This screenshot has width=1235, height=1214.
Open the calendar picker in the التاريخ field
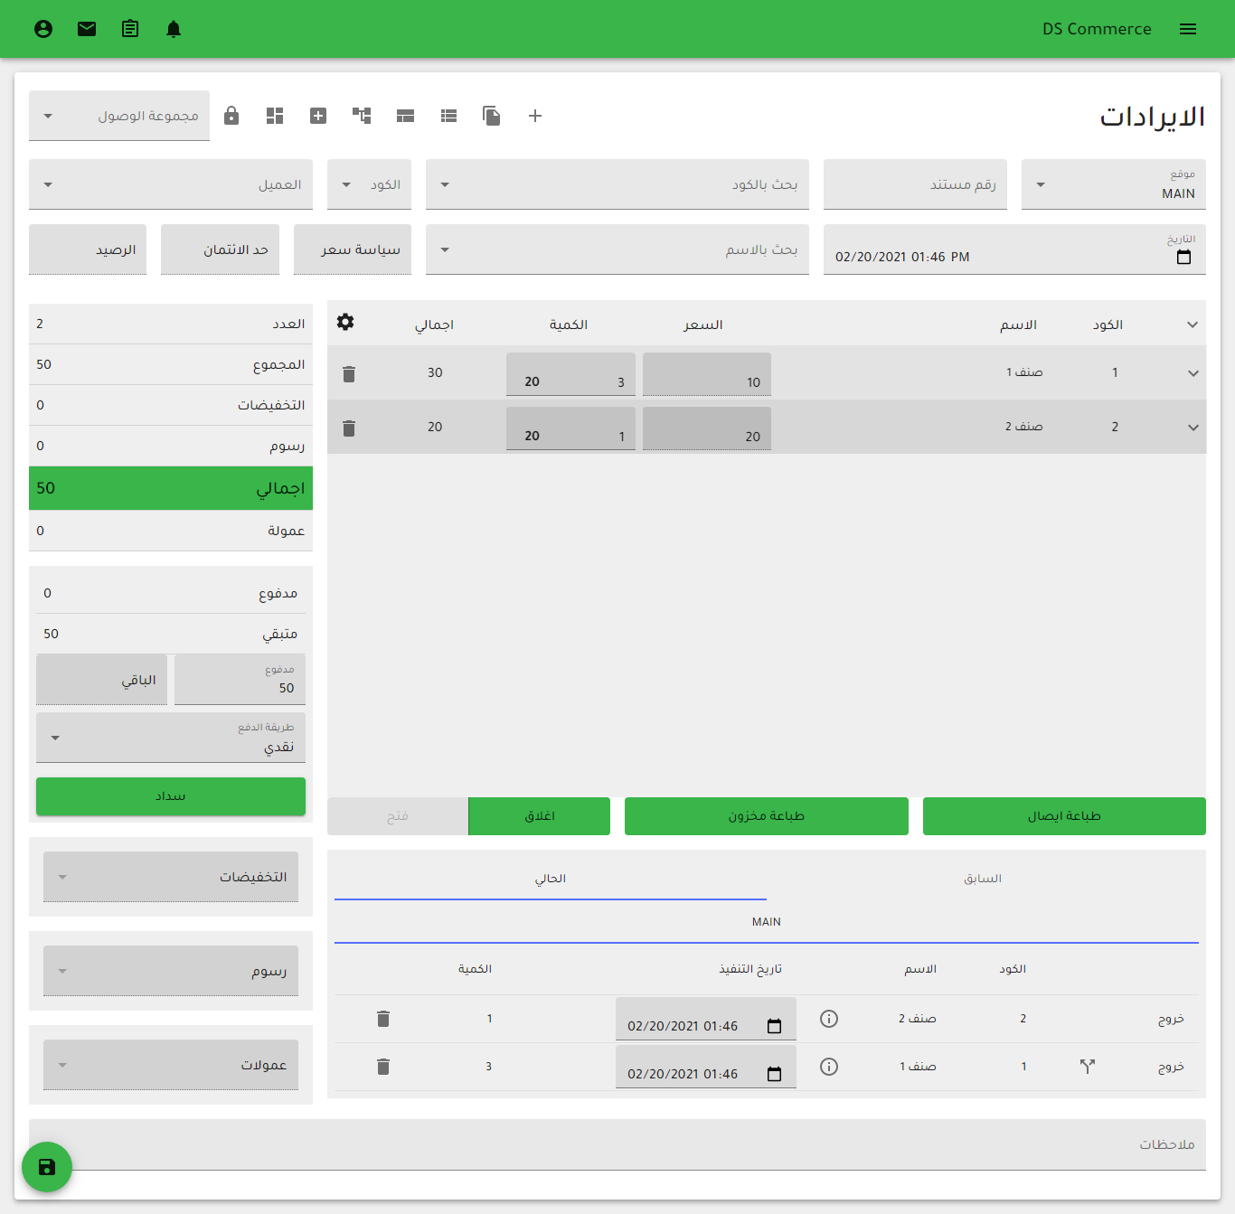(x=1184, y=257)
